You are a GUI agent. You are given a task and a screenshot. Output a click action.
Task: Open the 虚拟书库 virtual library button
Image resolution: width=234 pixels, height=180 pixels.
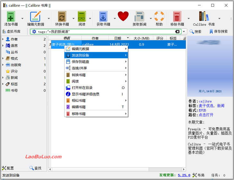[x=12, y=32]
